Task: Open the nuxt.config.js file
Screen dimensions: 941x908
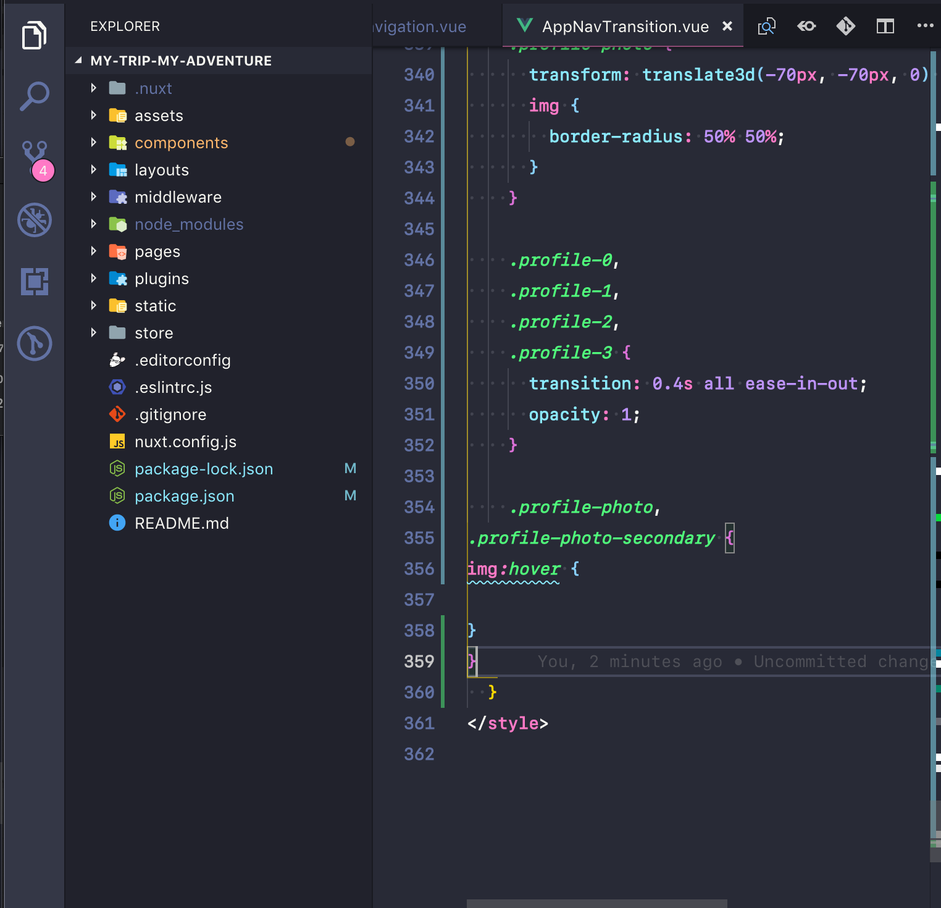Action: [x=185, y=442]
